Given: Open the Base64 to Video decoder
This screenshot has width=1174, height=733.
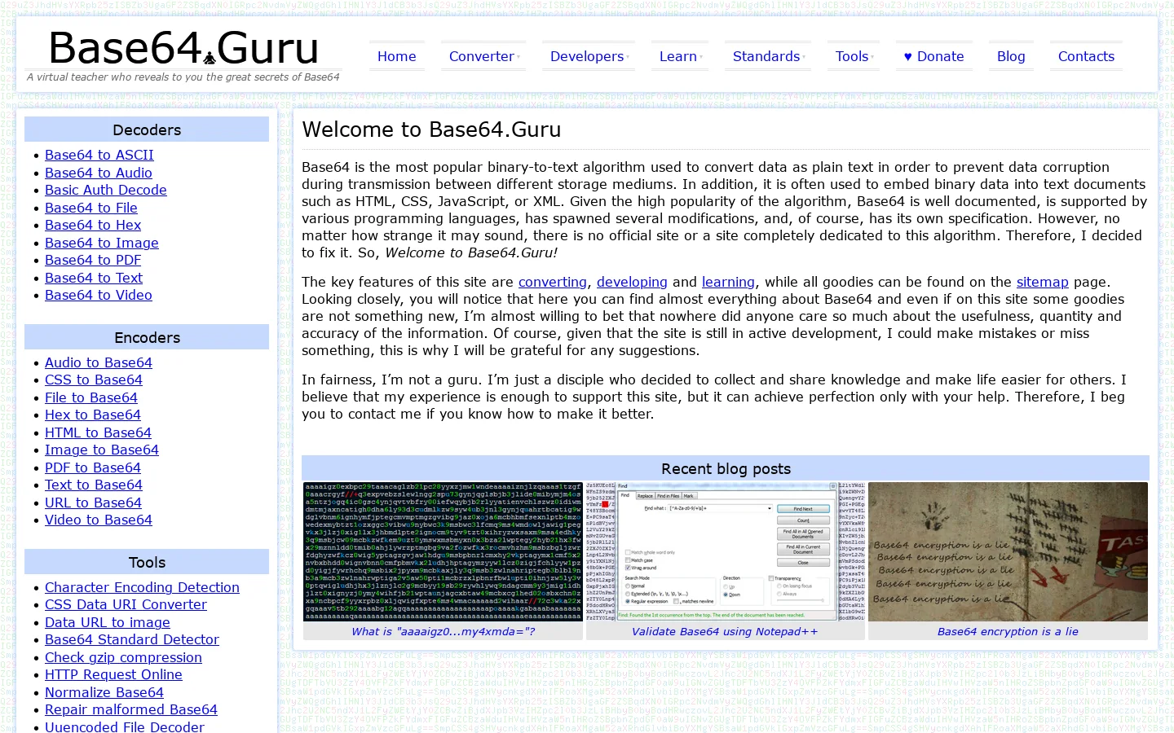Looking at the screenshot, I should coord(99,295).
